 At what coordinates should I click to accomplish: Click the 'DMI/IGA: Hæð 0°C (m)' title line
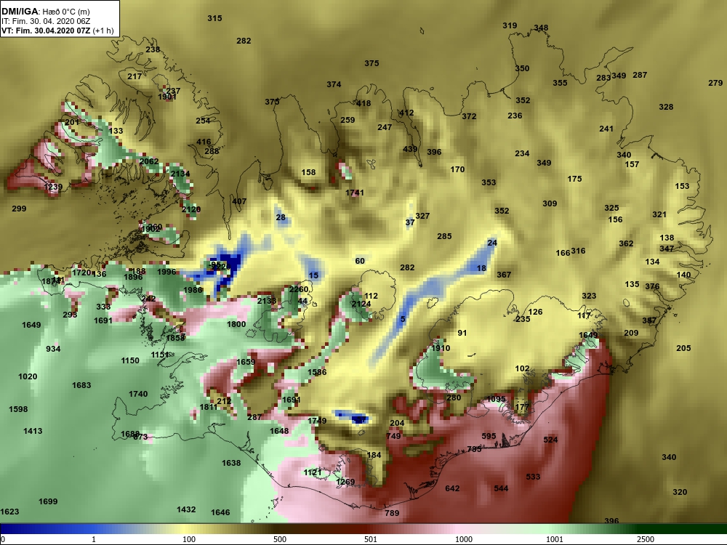45,11
